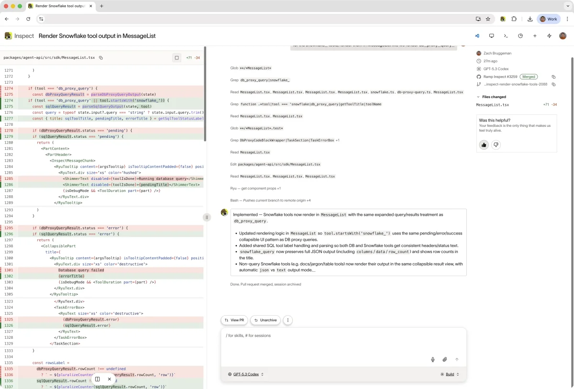
Task: Give thumbs down feedback
Action: pyautogui.click(x=496, y=144)
